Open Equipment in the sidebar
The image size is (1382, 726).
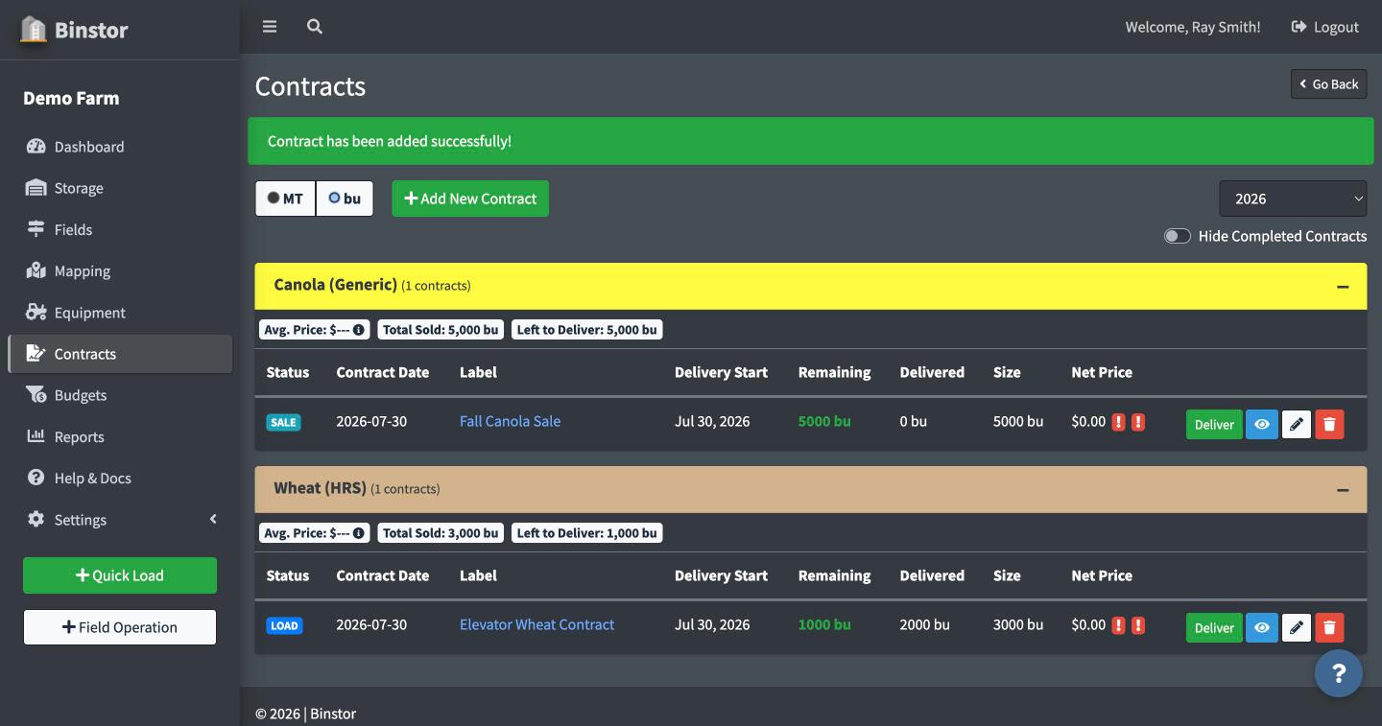click(x=120, y=313)
